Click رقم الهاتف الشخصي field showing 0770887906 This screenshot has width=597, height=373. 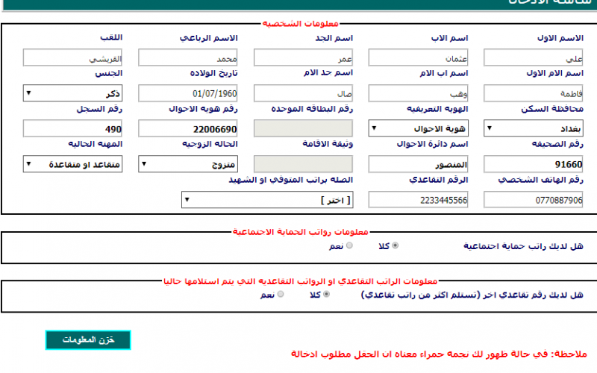click(x=534, y=200)
